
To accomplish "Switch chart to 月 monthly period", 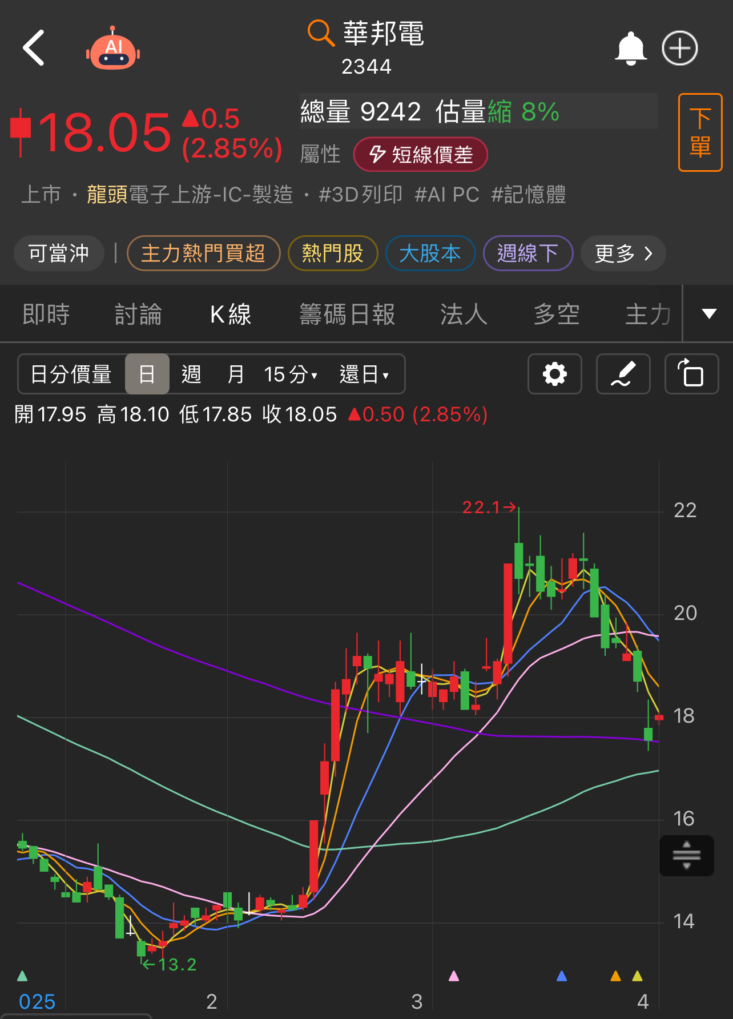I will coord(235,374).
